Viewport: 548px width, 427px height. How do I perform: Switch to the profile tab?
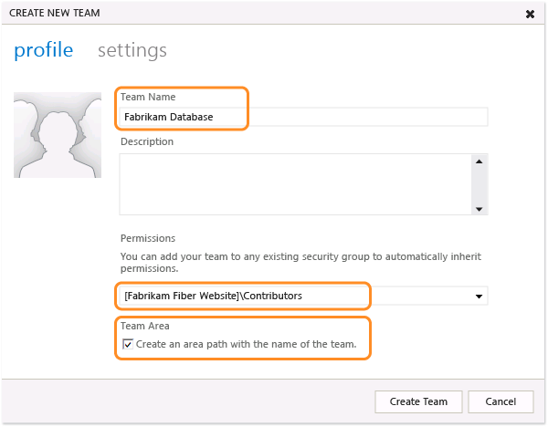click(x=43, y=50)
